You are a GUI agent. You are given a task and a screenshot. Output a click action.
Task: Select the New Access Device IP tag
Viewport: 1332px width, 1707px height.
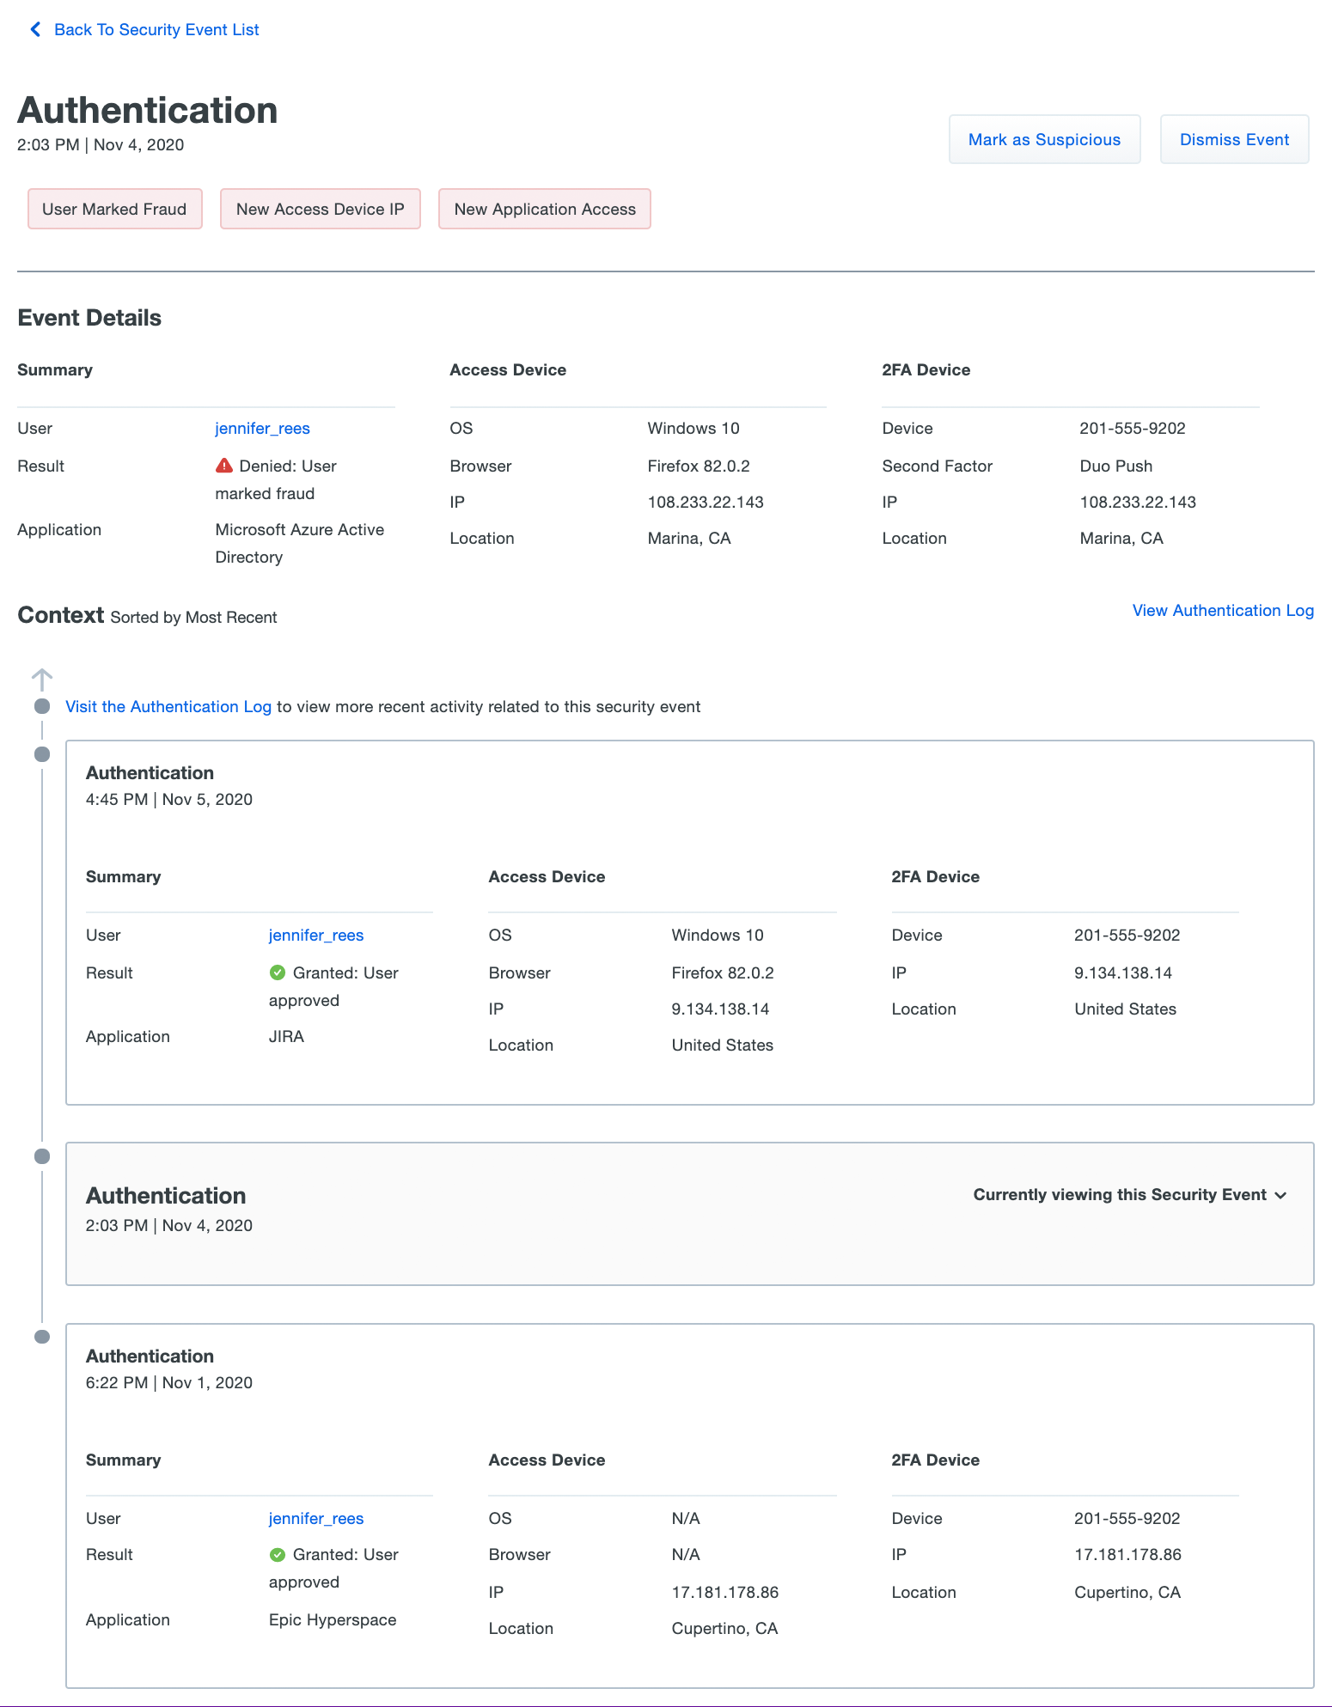(320, 209)
